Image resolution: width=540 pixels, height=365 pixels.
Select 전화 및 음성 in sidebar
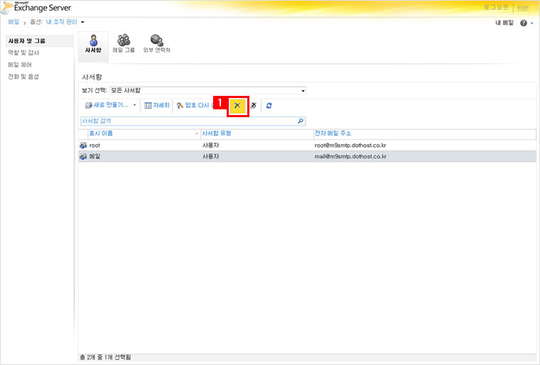click(23, 76)
